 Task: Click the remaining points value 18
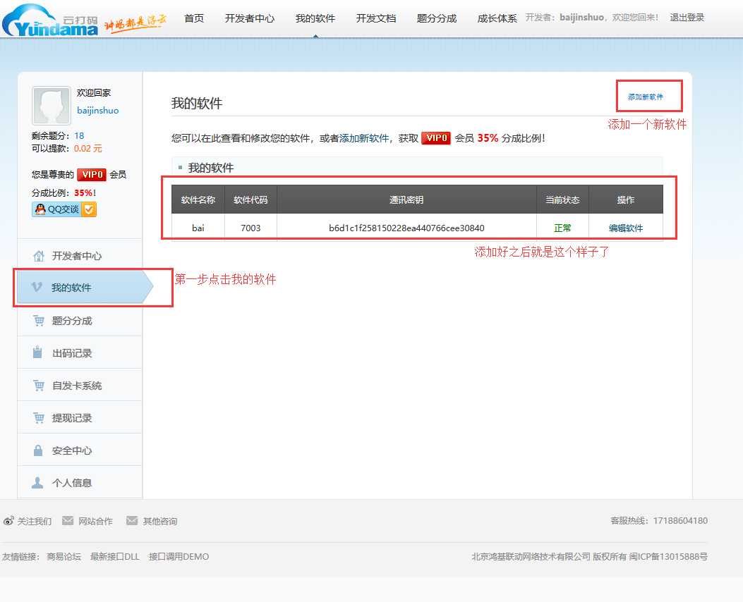point(79,135)
